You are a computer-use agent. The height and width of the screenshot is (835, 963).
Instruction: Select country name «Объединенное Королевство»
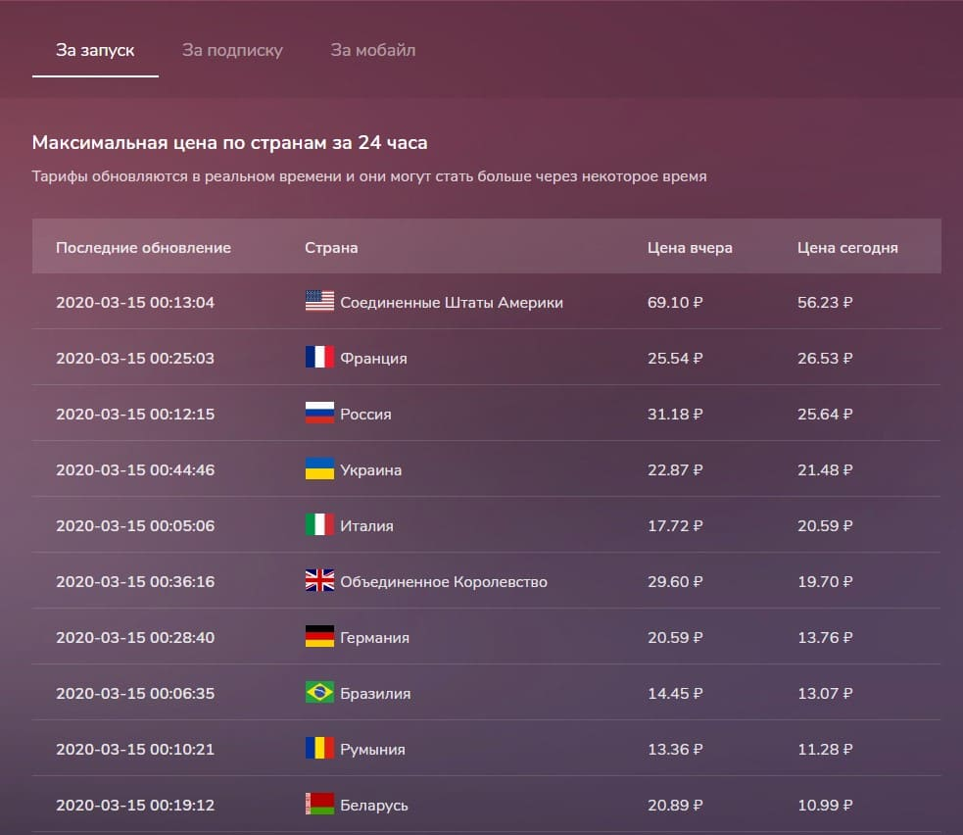tap(444, 582)
